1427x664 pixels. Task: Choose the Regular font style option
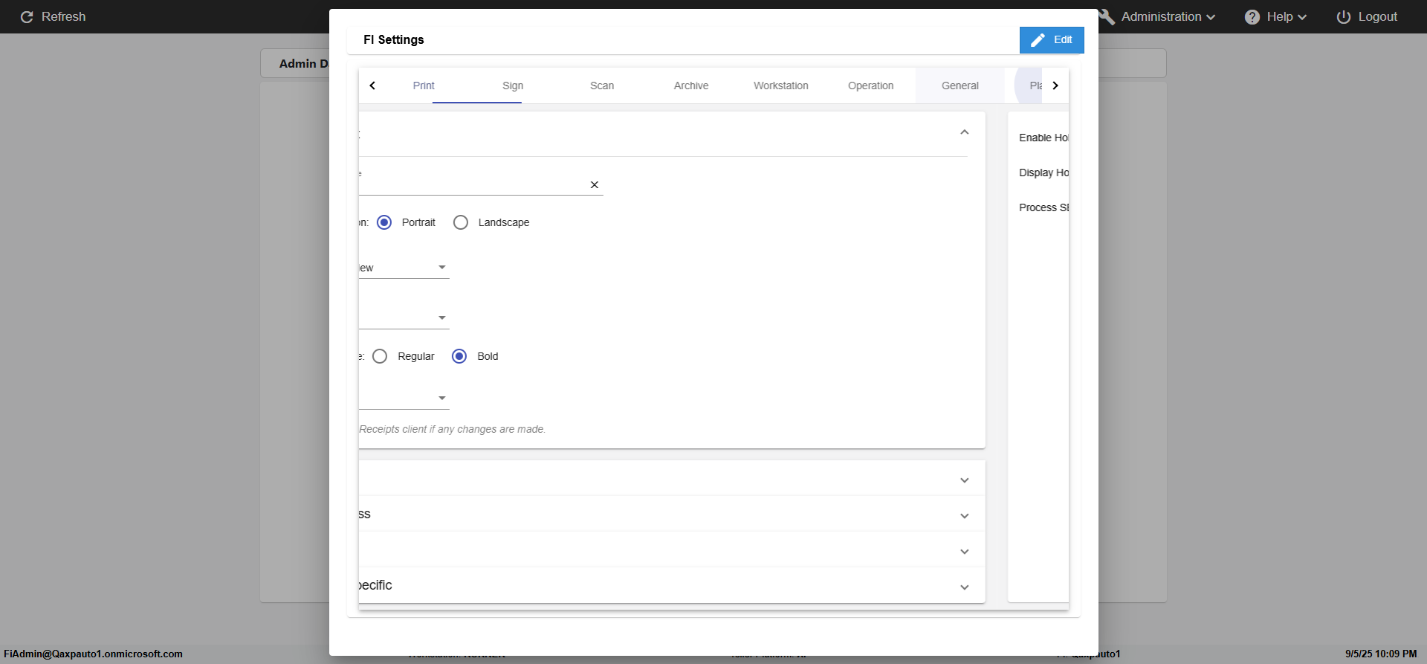click(380, 356)
